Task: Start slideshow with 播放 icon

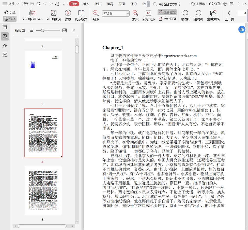Action: click(x=68, y=13)
